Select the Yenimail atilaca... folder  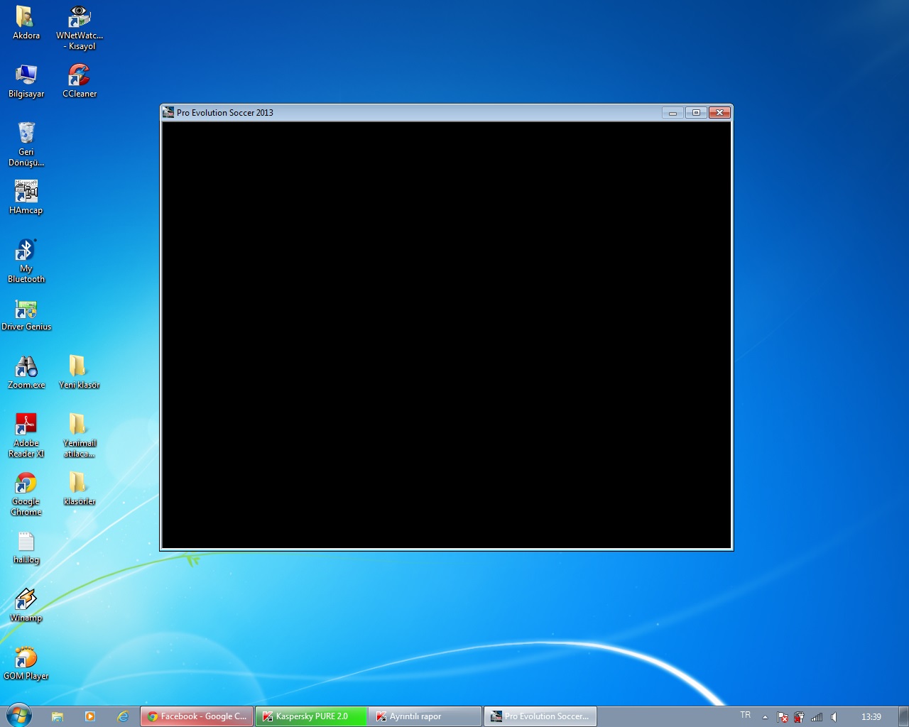(x=79, y=435)
